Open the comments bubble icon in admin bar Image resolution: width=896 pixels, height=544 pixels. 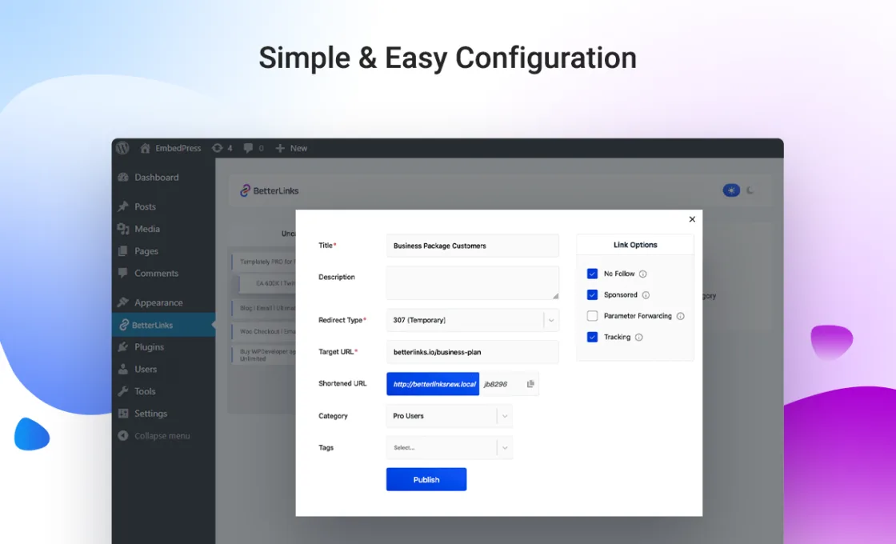pos(248,148)
